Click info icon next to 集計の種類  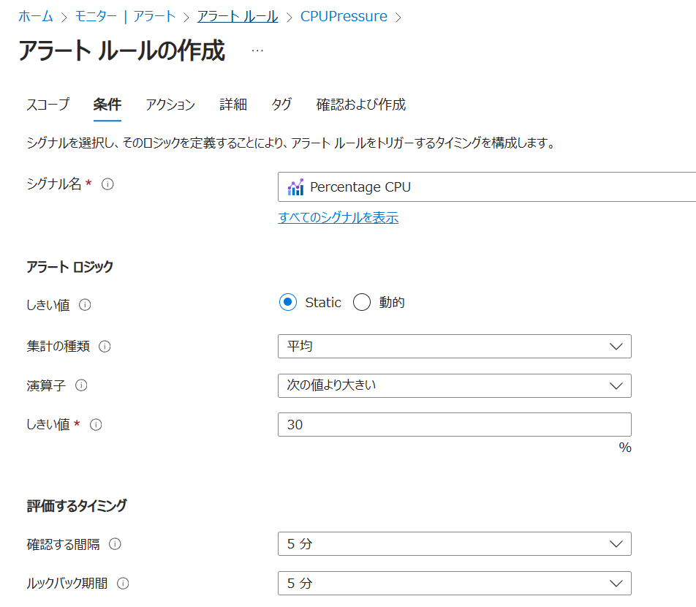(x=105, y=347)
